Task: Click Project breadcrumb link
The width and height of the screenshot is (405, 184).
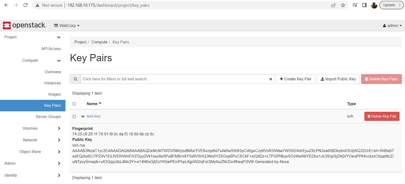Action: click(80, 42)
